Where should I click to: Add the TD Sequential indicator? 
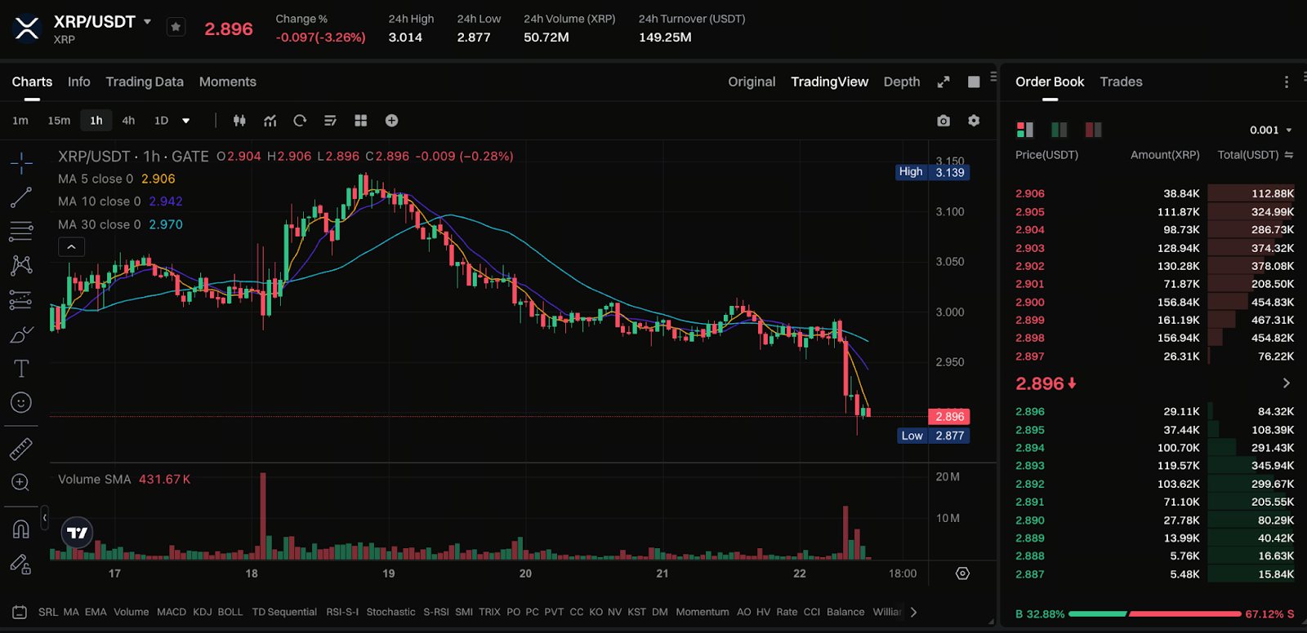(x=284, y=612)
